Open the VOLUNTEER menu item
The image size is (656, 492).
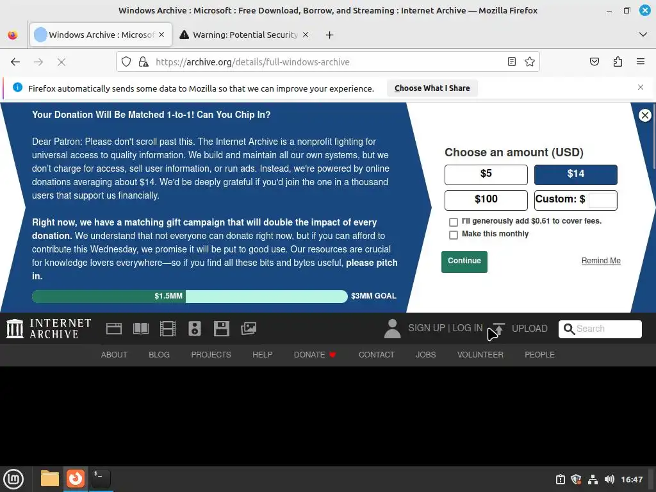click(x=480, y=355)
